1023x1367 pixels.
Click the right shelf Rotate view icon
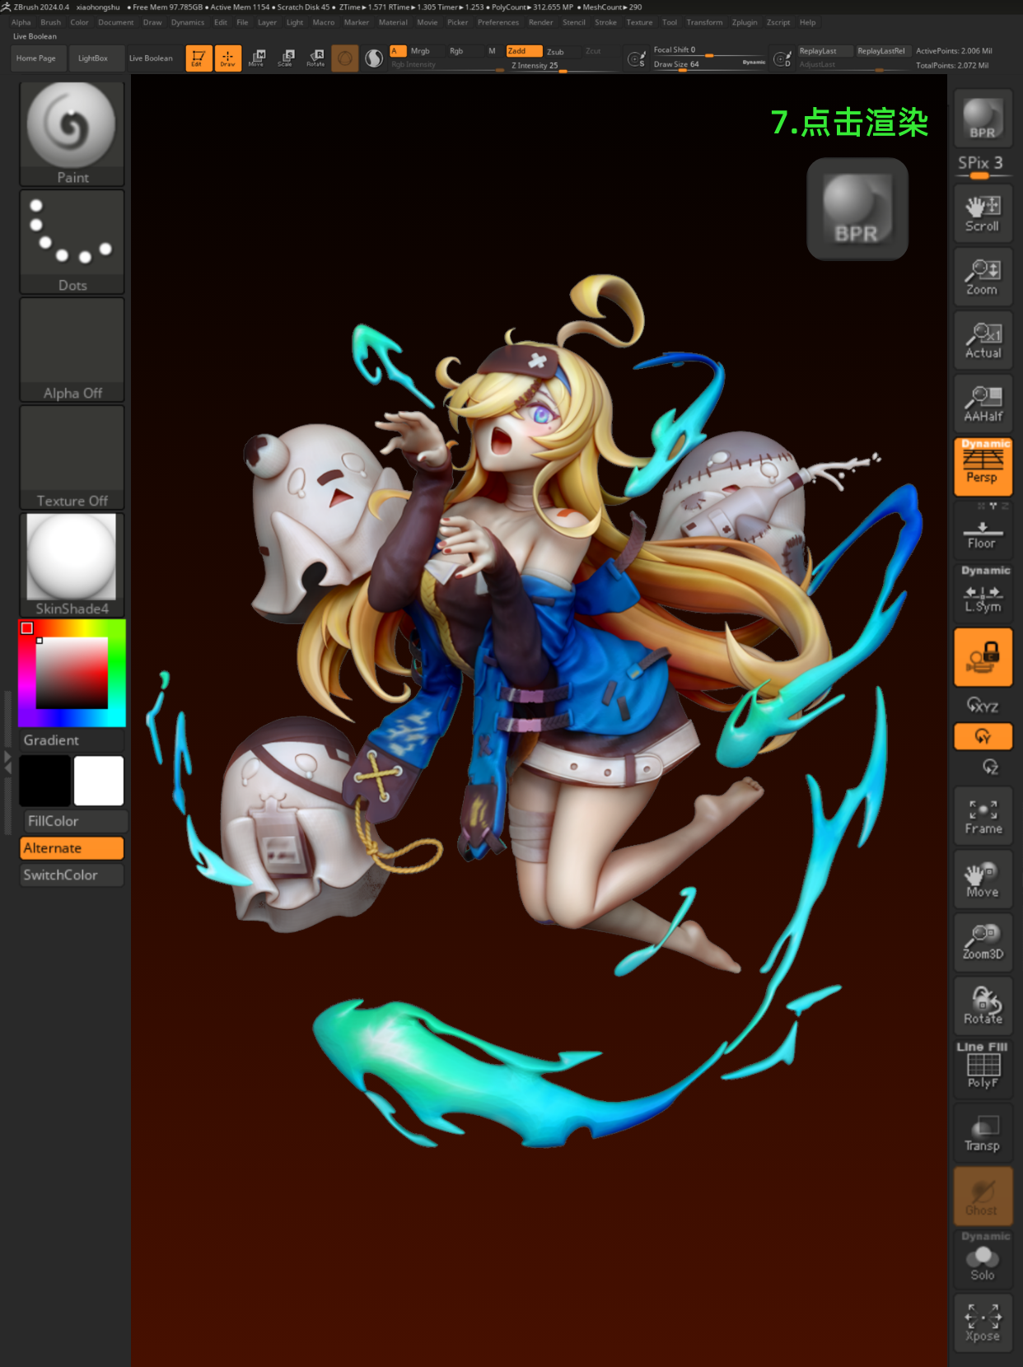point(983,1005)
